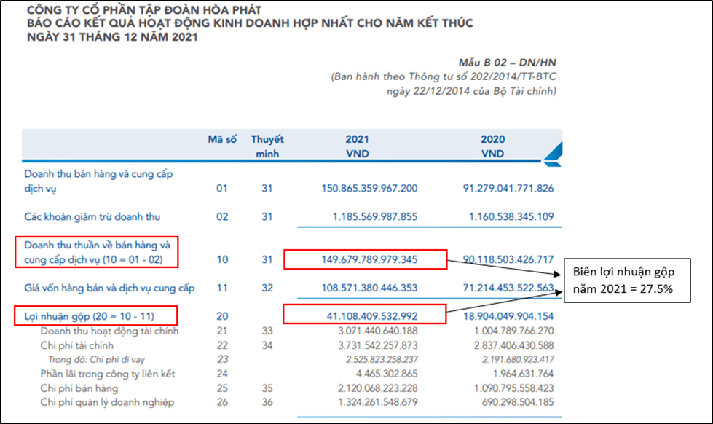Click 'Phần lãi trong công ty liên kết' label
The width and height of the screenshot is (713, 424).
107,374
